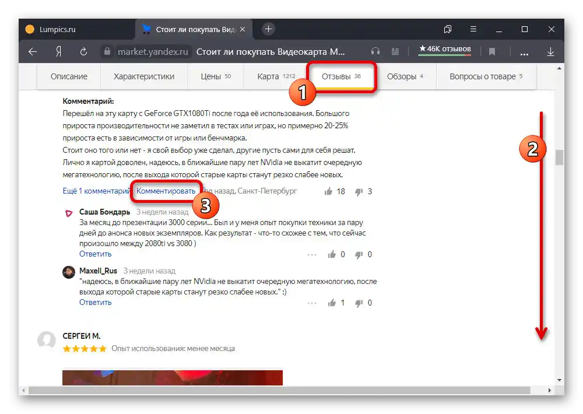Click the market.yandex.ru address field
The image size is (583, 414).
tap(153, 52)
